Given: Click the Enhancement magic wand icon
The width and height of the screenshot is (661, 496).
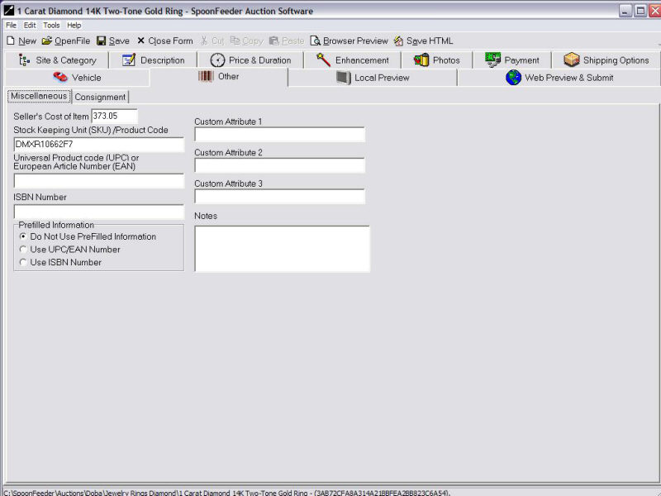Looking at the screenshot, I should [323, 60].
